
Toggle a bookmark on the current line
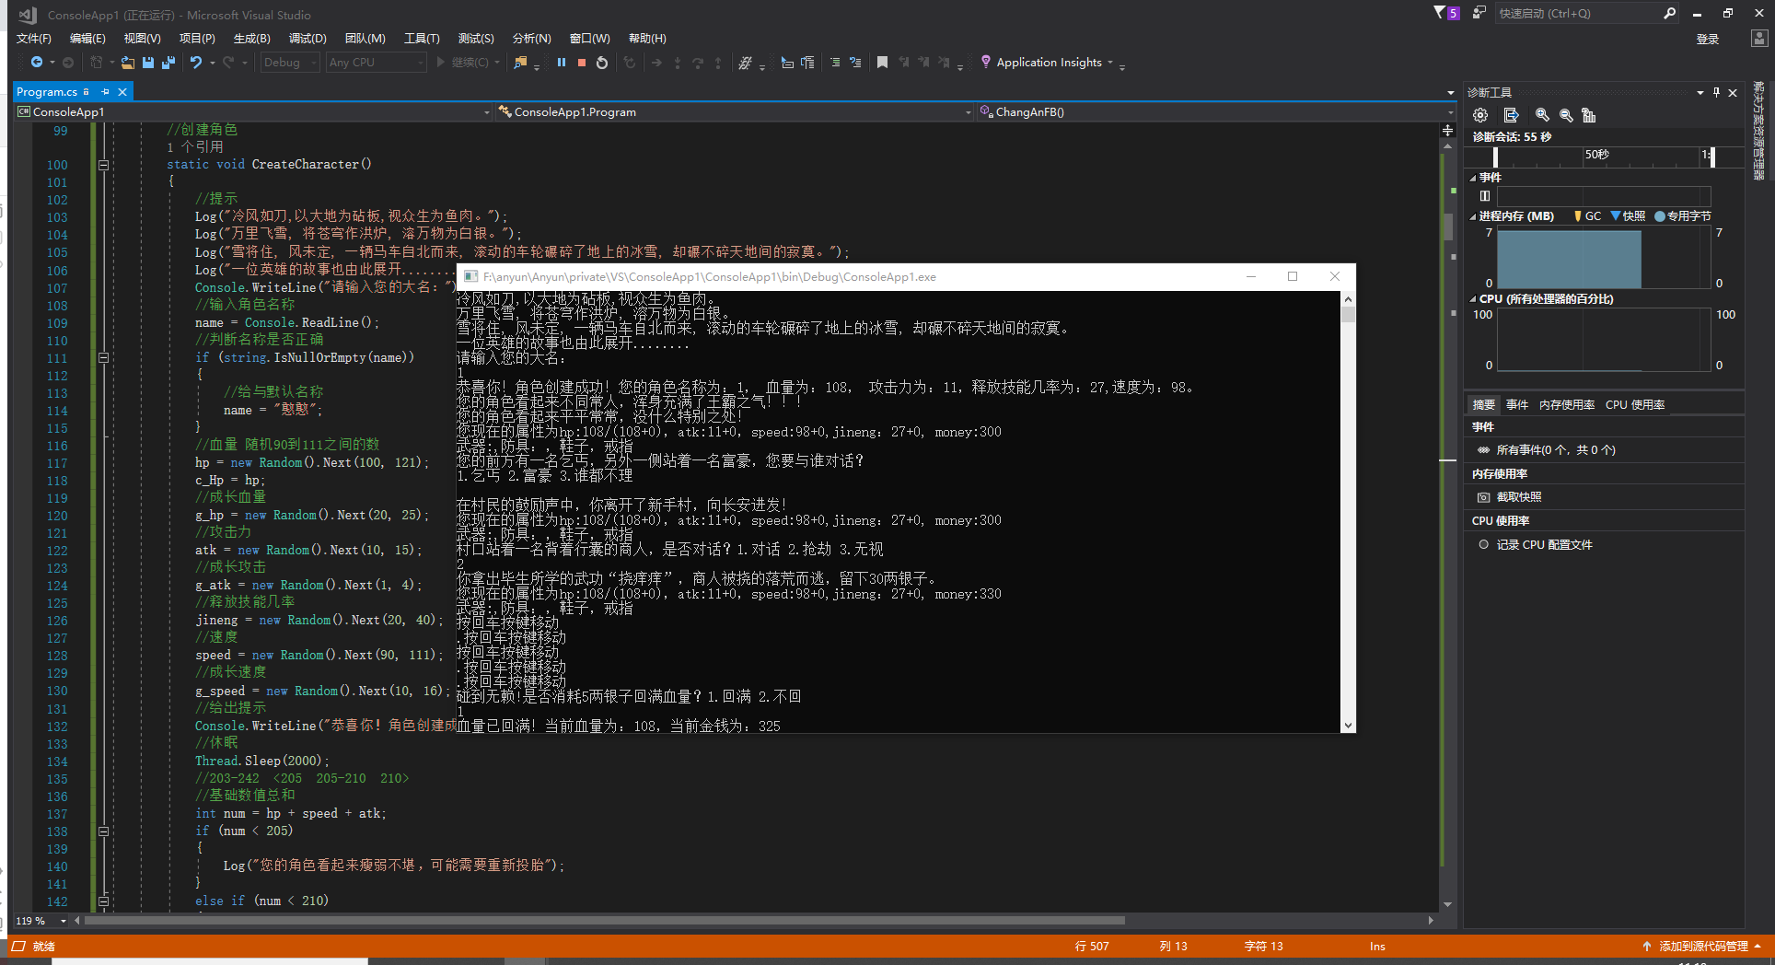point(882,63)
